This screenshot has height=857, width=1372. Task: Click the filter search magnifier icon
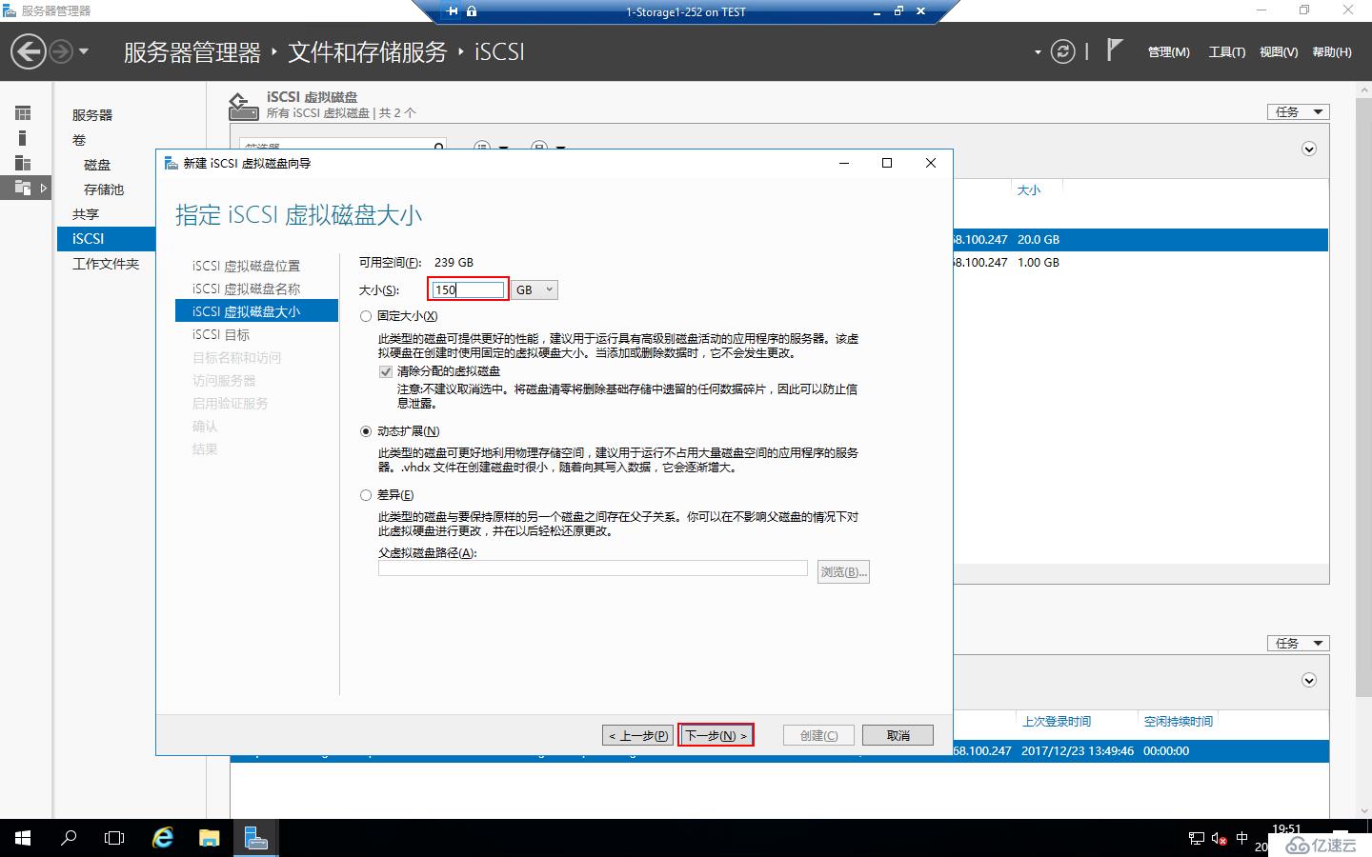pyautogui.click(x=439, y=147)
